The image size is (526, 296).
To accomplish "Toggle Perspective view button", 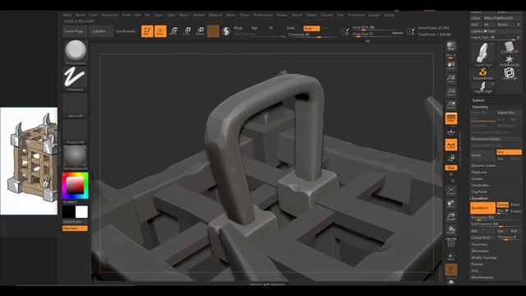I will click(451, 118).
